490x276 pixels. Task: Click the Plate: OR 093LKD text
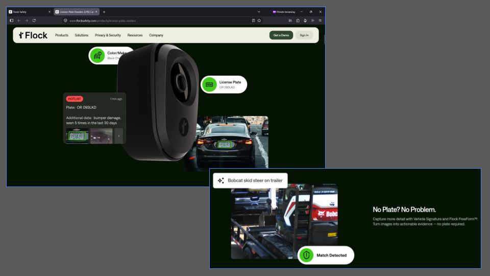tap(81, 107)
